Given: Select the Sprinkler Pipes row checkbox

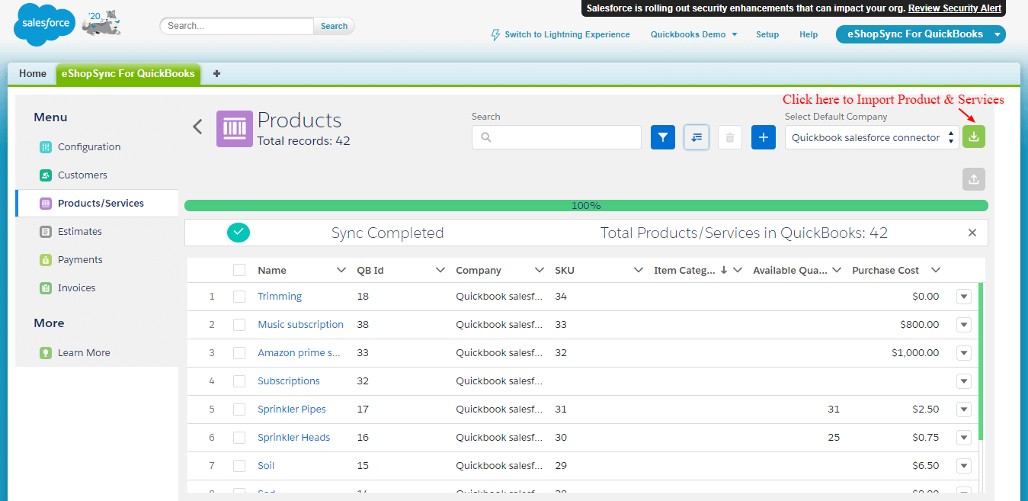Looking at the screenshot, I should (239, 409).
